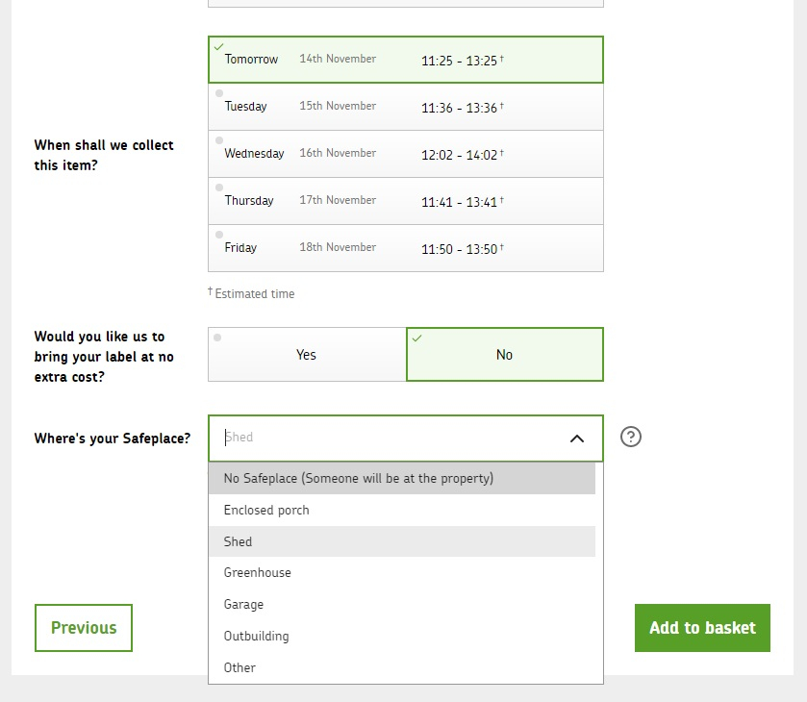
Task: Select No Safeplace option from list
Action: [x=402, y=478]
